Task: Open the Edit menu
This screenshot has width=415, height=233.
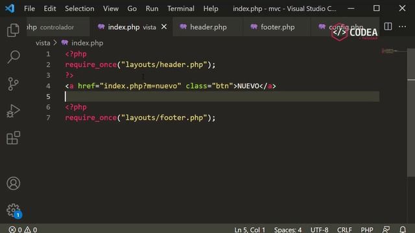Action: coord(50,8)
